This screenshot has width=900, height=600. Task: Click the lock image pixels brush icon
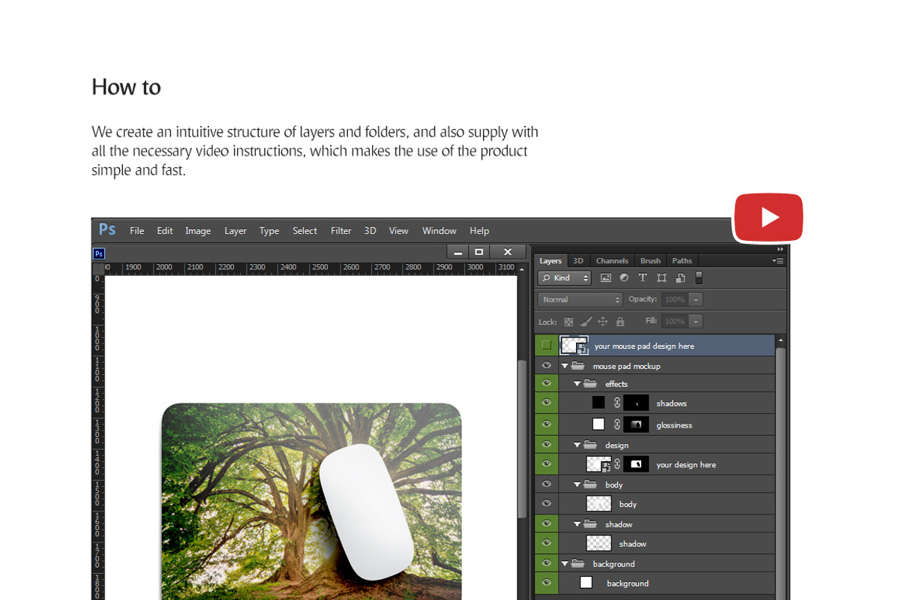[585, 322]
